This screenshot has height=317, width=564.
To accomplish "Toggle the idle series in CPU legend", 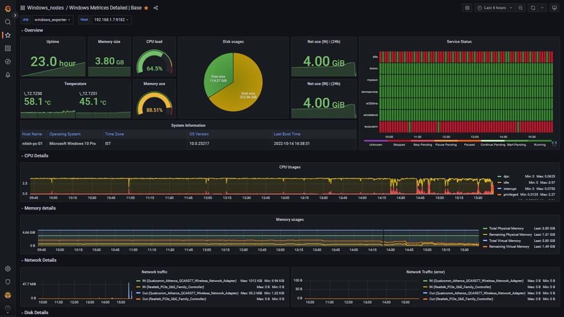I will click(x=506, y=182).
